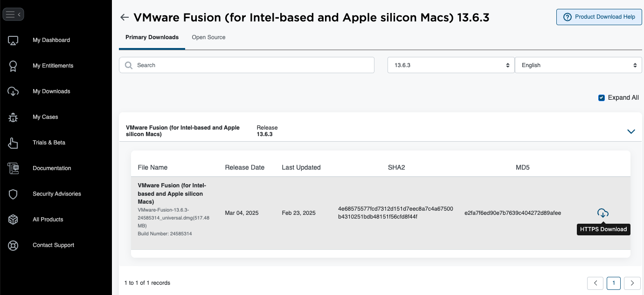Open Security Advisories in sidebar

point(57,194)
